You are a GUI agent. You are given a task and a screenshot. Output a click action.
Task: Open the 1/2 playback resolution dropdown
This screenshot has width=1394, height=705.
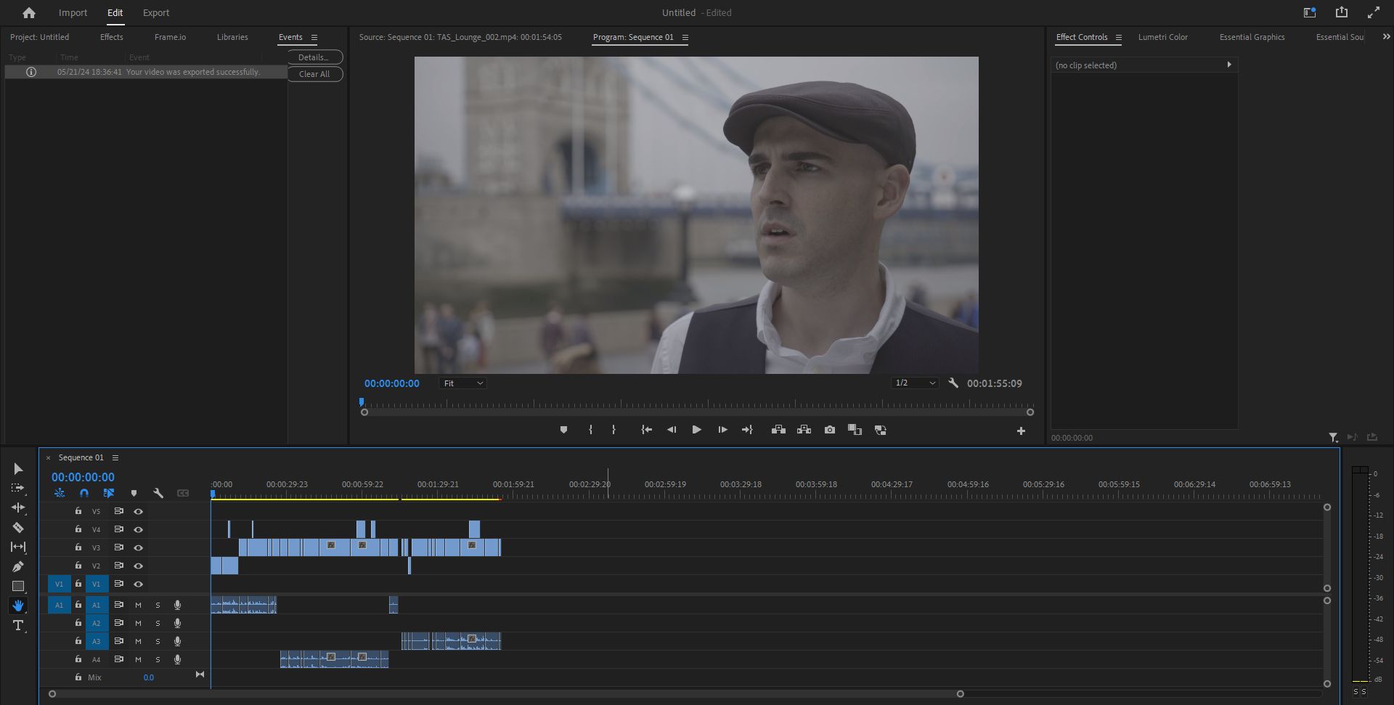[x=915, y=383]
